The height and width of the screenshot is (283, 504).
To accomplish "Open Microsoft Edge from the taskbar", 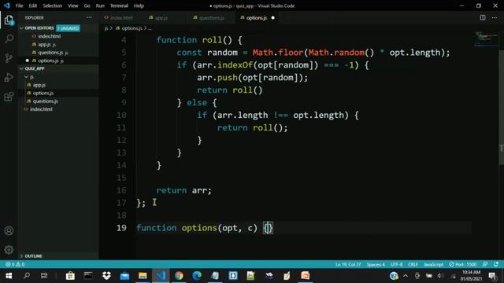I will point(197,276).
